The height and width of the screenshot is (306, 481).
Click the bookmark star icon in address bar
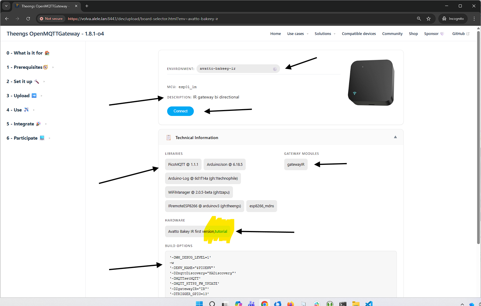(429, 19)
